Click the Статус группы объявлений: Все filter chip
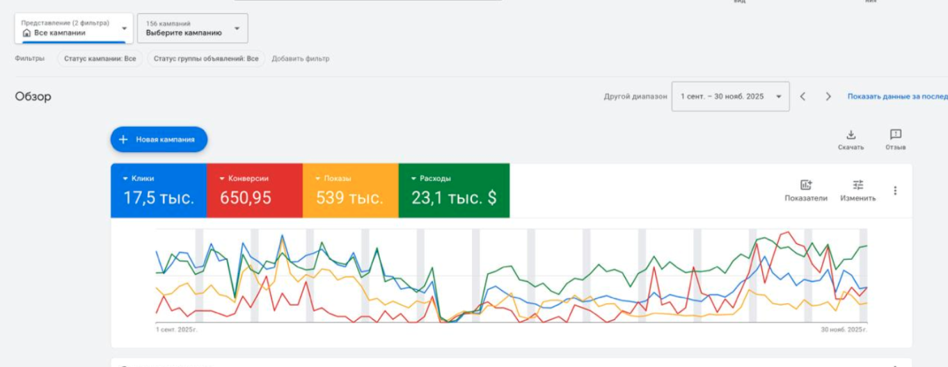This screenshot has height=367, width=948. coord(206,59)
